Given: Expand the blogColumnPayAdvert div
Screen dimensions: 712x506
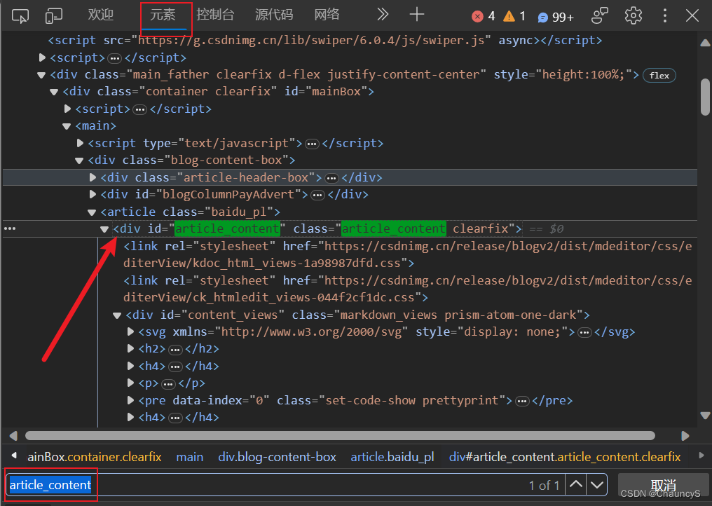Looking at the screenshot, I should coord(93,194).
